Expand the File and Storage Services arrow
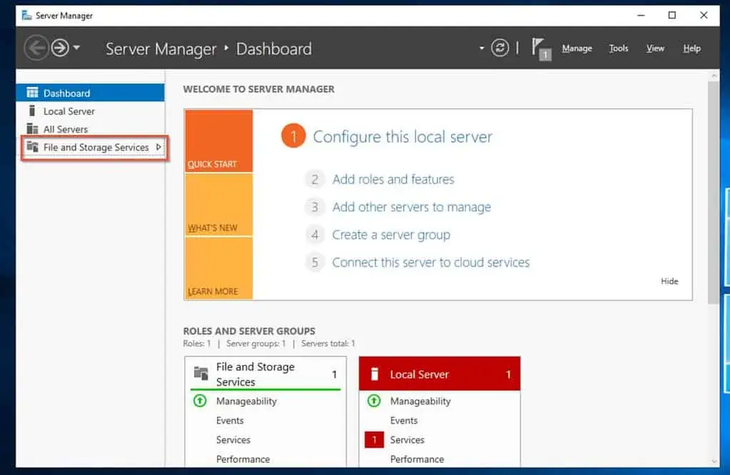This screenshot has height=475, width=730. [x=158, y=147]
